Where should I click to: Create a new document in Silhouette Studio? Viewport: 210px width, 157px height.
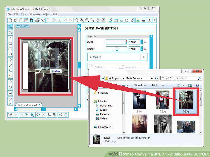tap(10, 20)
